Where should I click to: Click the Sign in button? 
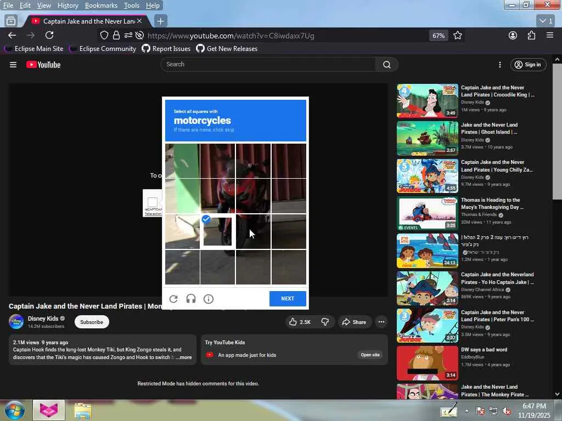(x=528, y=65)
